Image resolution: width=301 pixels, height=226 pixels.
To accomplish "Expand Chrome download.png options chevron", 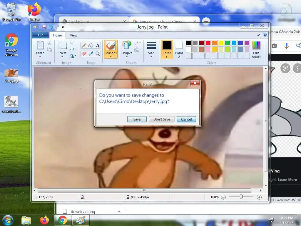I will 119,212.
